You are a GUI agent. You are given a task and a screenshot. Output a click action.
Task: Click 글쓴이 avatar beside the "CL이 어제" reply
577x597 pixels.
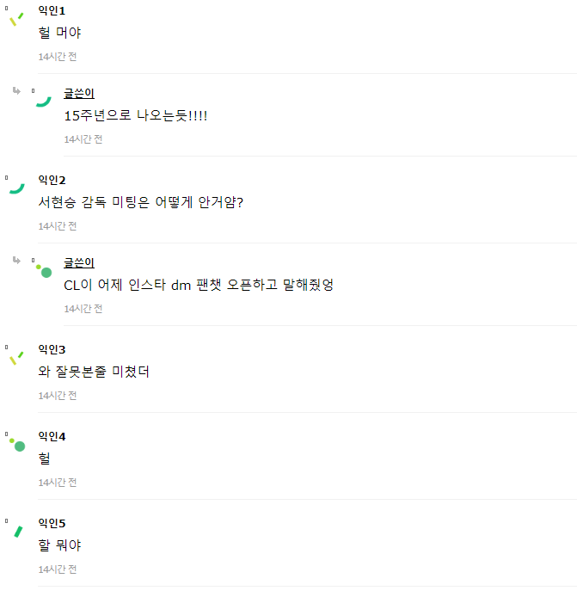click(x=43, y=270)
